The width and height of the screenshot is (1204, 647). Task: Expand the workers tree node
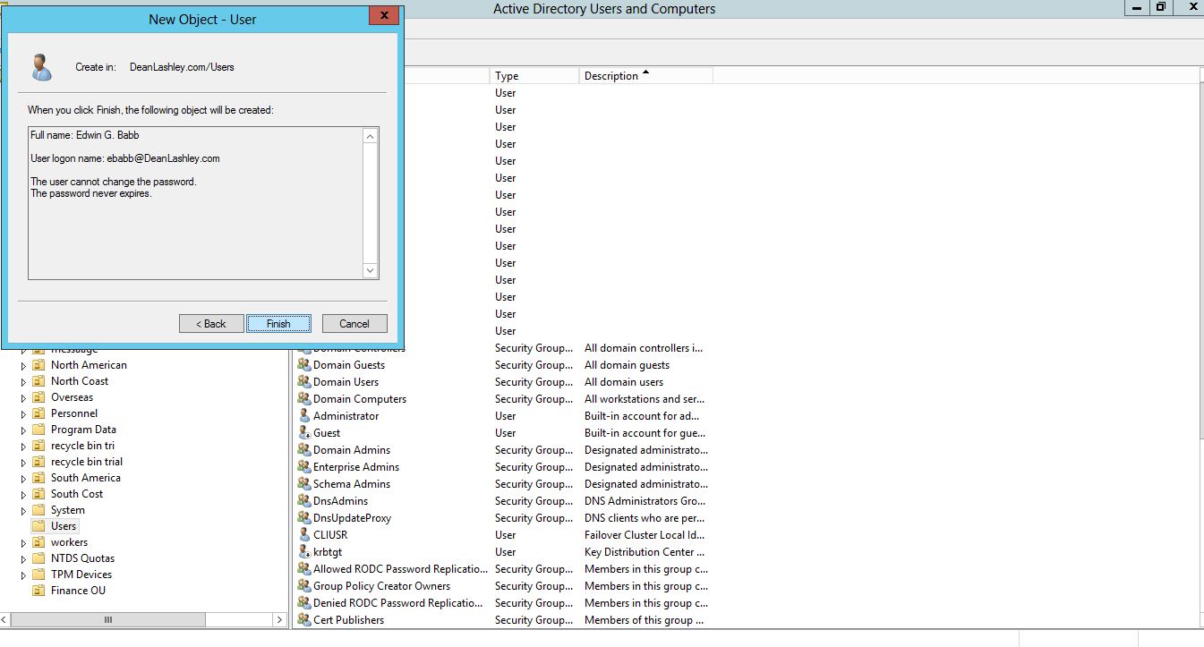click(24, 542)
